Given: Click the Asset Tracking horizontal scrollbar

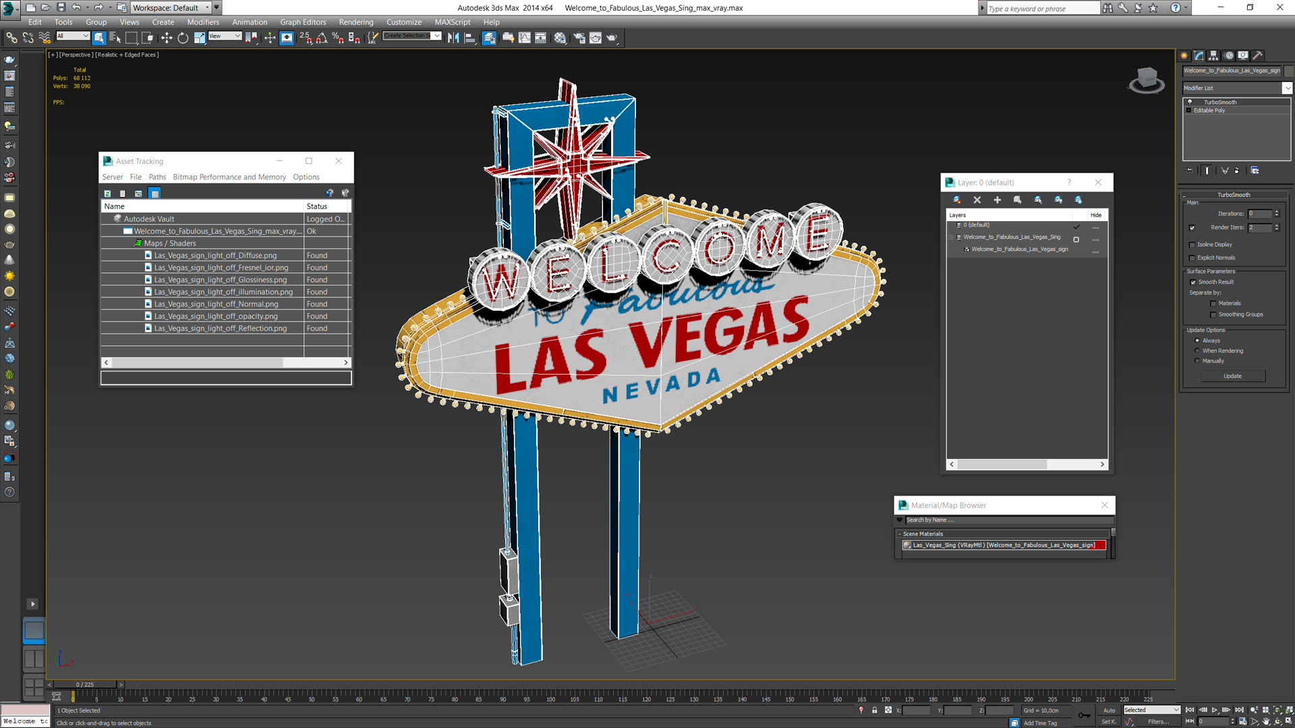Looking at the screenshot, I should click(x=226, y=363).
